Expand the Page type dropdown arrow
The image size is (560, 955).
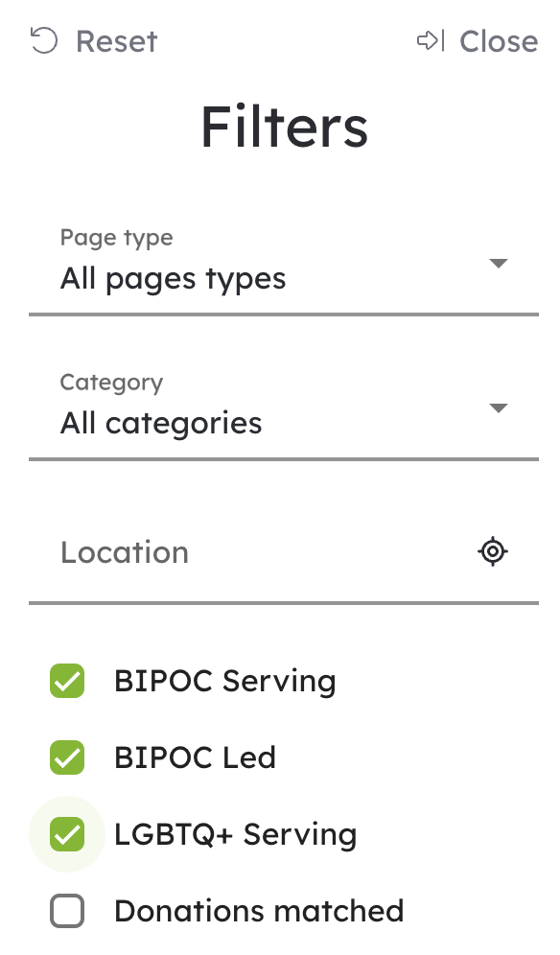click(x=499, y=263)
